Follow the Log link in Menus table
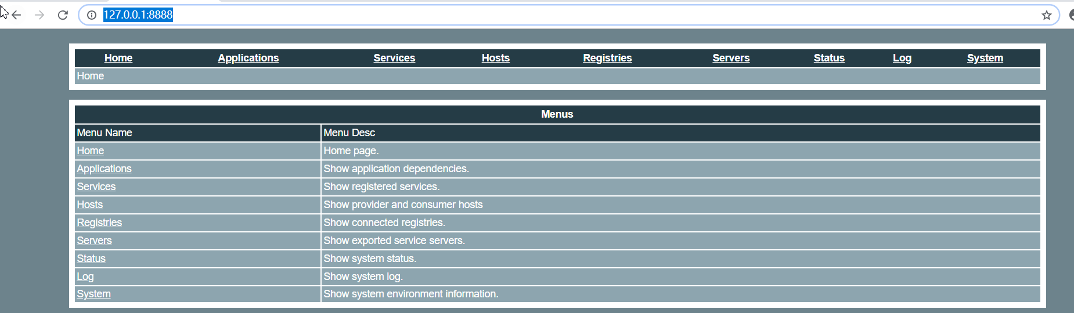Screen dimensions: 1074x313 pyautogui.click(x=85, y=276)
